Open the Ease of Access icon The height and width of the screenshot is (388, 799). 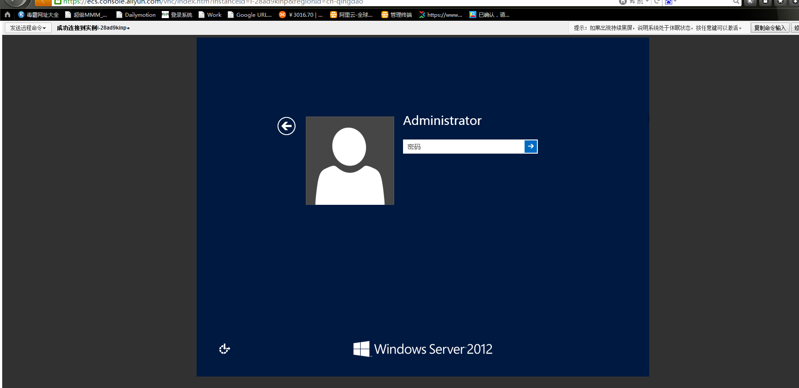(x=224, y=349)
